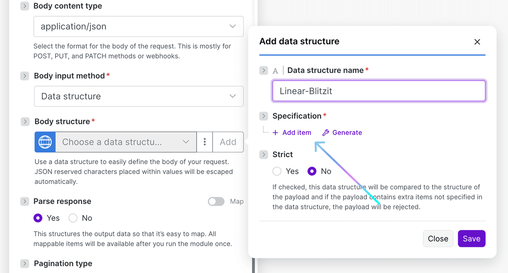Select No for Parse response

[x=73, y=218]
